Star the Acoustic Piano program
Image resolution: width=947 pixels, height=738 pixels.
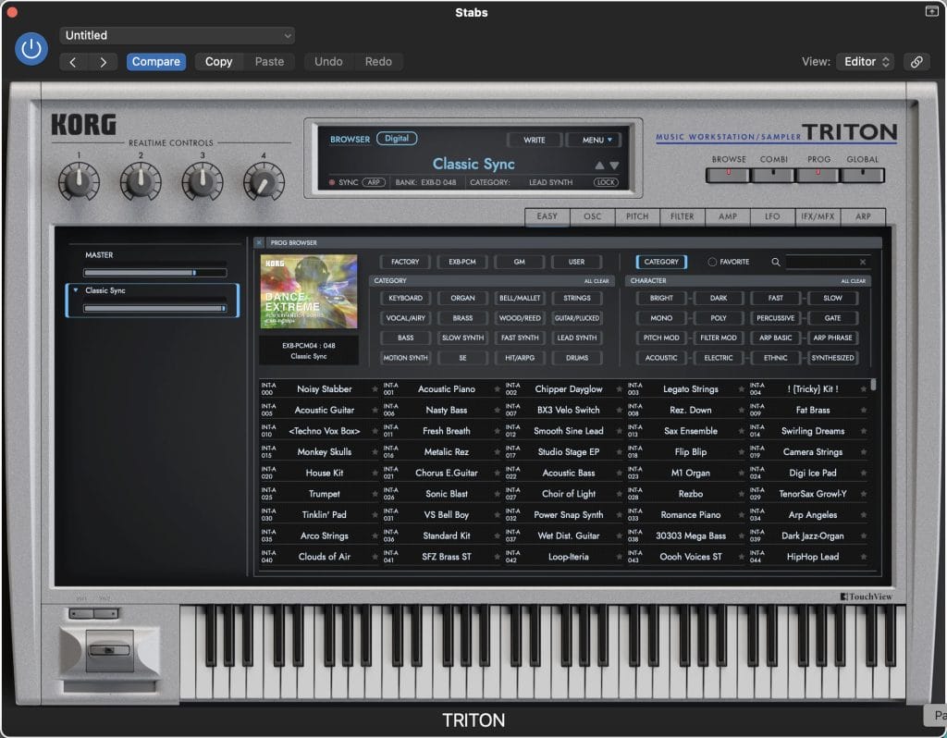point(497,389)
